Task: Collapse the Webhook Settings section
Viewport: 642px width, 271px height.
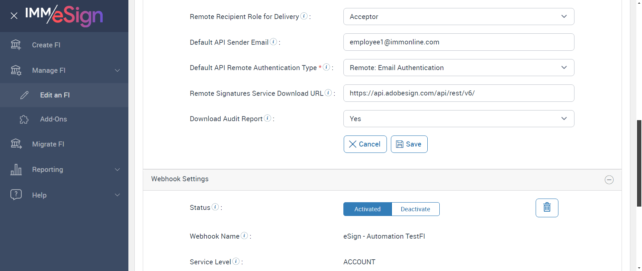Action: [x=609, y=180]
